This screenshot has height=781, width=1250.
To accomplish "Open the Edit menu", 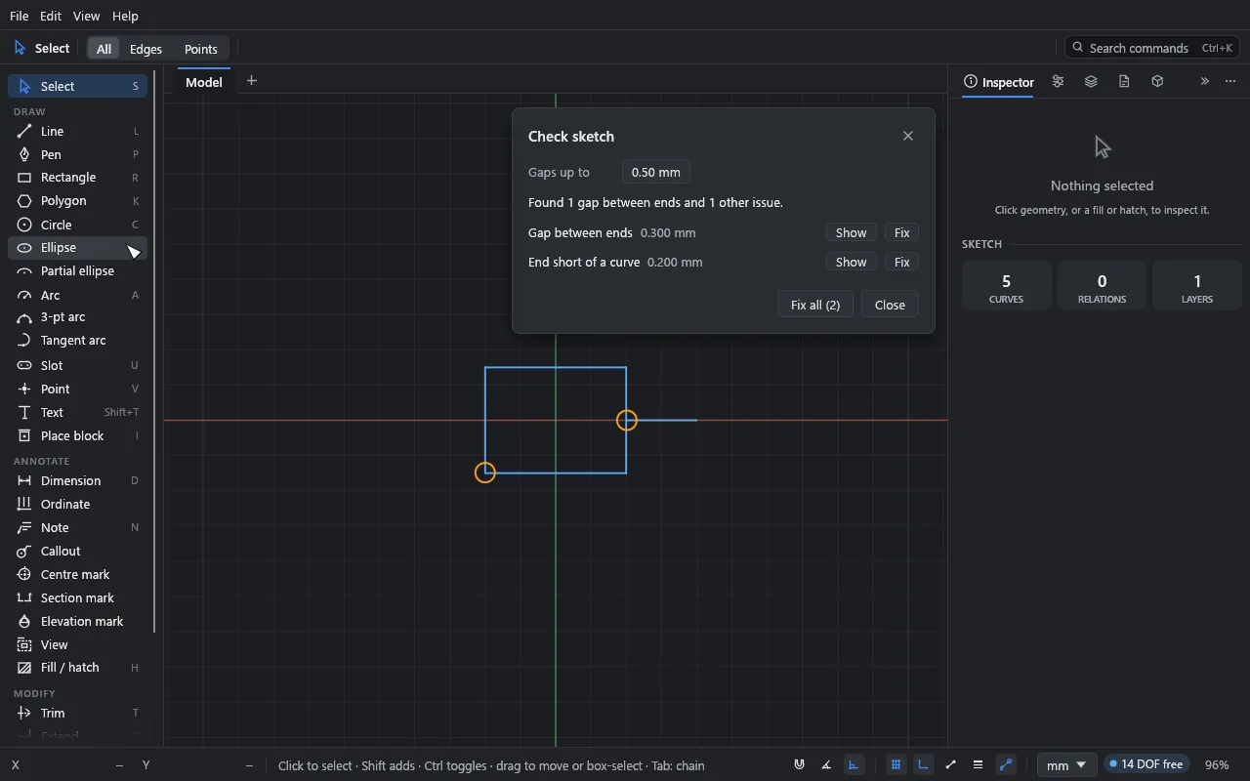I will point(51,16).
